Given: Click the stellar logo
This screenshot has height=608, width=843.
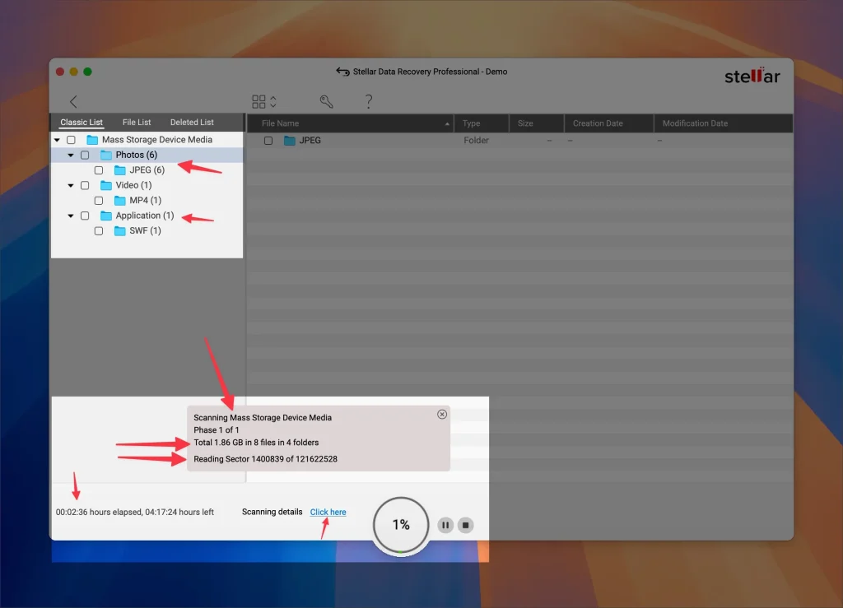Looking at the screenshot, I should click(752, 76).
